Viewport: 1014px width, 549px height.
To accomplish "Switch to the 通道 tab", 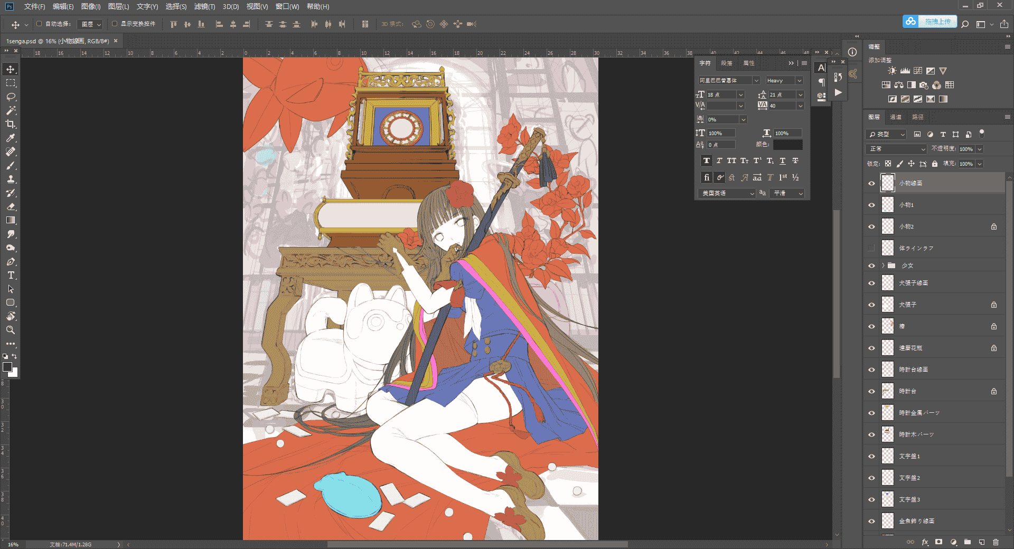I will point(896,117).
